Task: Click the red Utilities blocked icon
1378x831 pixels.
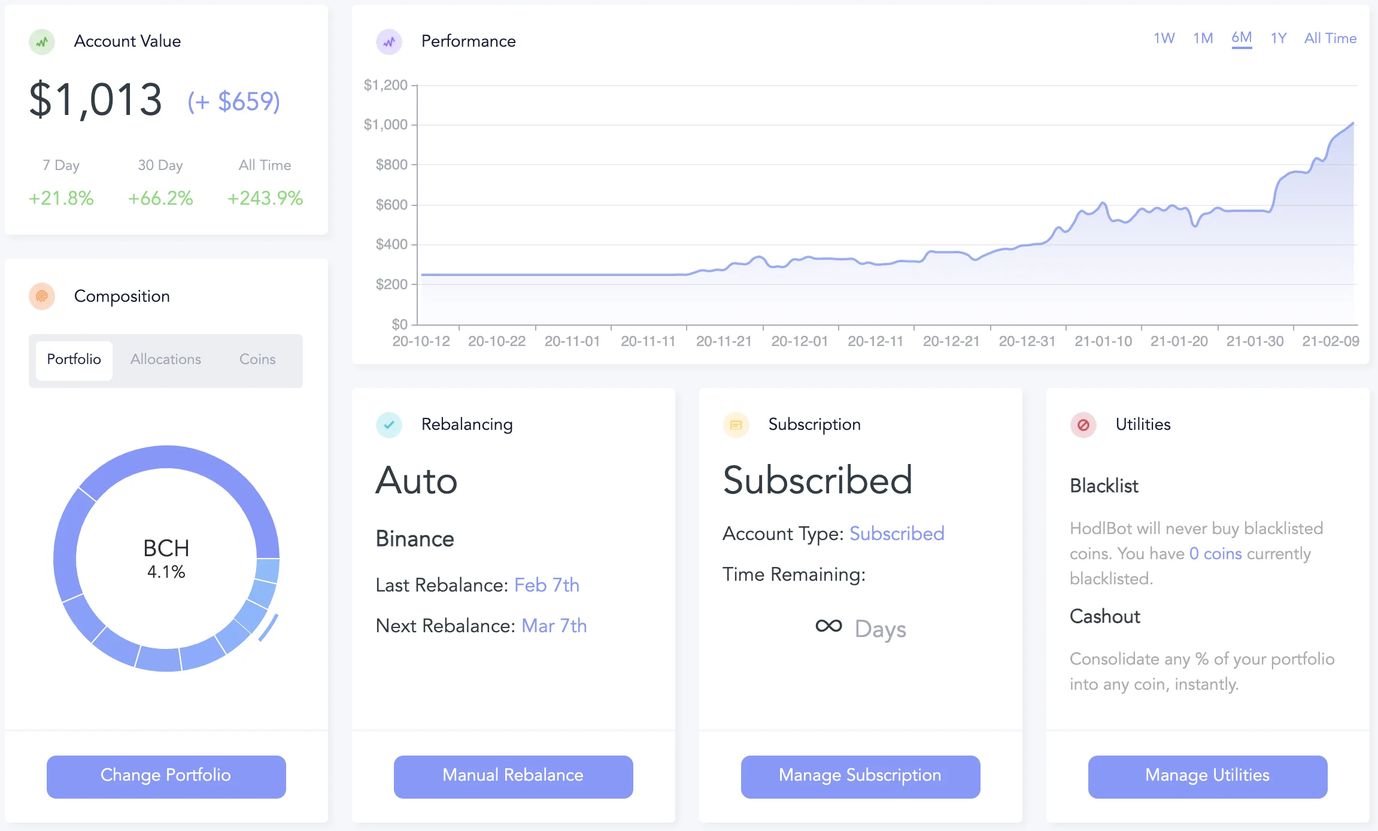Action: coord(1083,425)
